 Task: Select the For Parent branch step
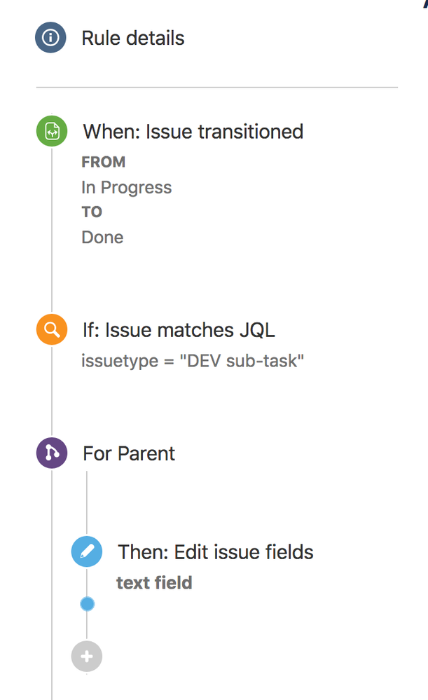pyautogui.click(x=129, y=453)
